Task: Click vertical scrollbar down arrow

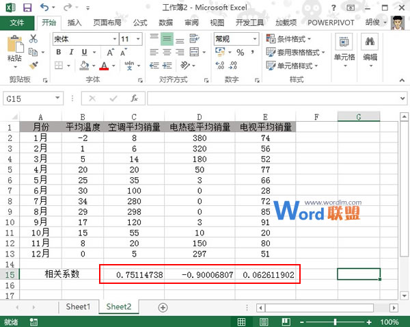Action: 405,296
